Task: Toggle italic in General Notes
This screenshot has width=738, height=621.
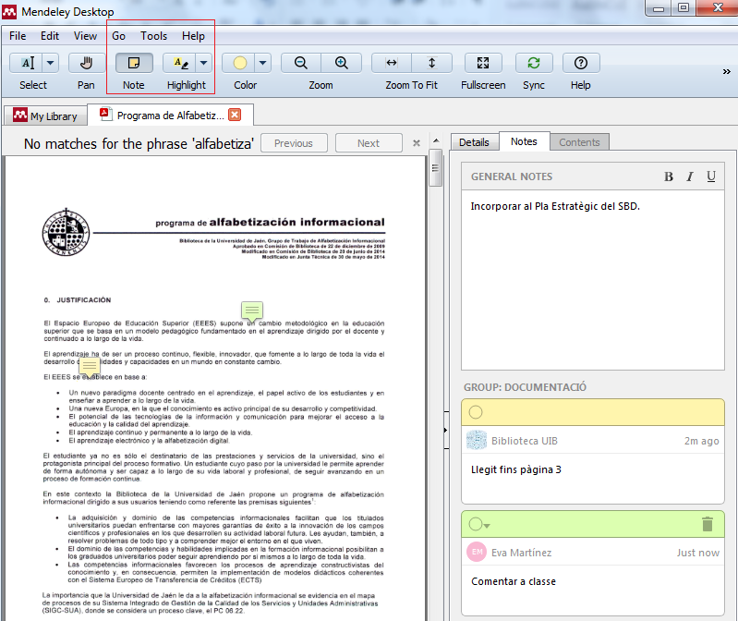Action: pos(690,177)
